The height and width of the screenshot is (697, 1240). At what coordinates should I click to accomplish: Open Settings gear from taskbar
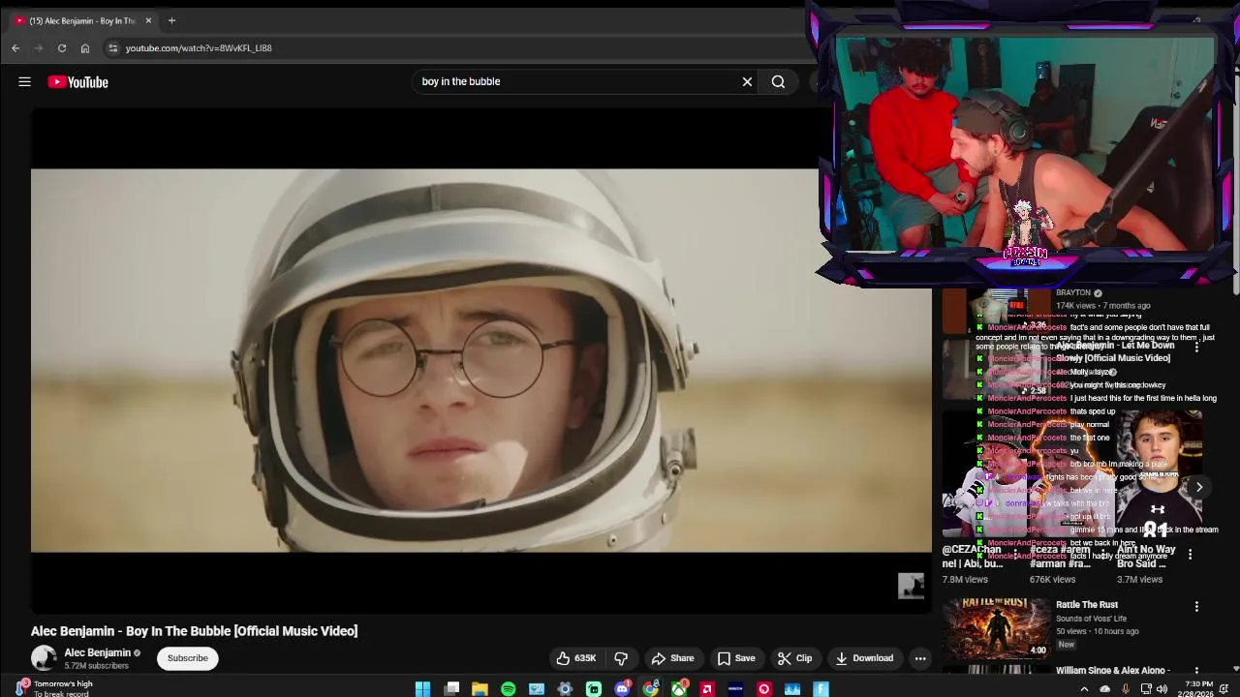[x=565, y=689]
